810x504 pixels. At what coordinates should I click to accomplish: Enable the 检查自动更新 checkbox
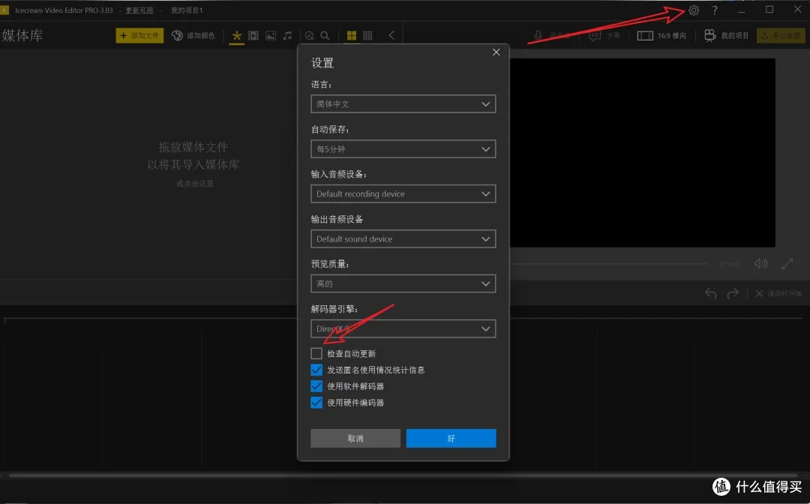pyautogui.click(x=316, y=353)
